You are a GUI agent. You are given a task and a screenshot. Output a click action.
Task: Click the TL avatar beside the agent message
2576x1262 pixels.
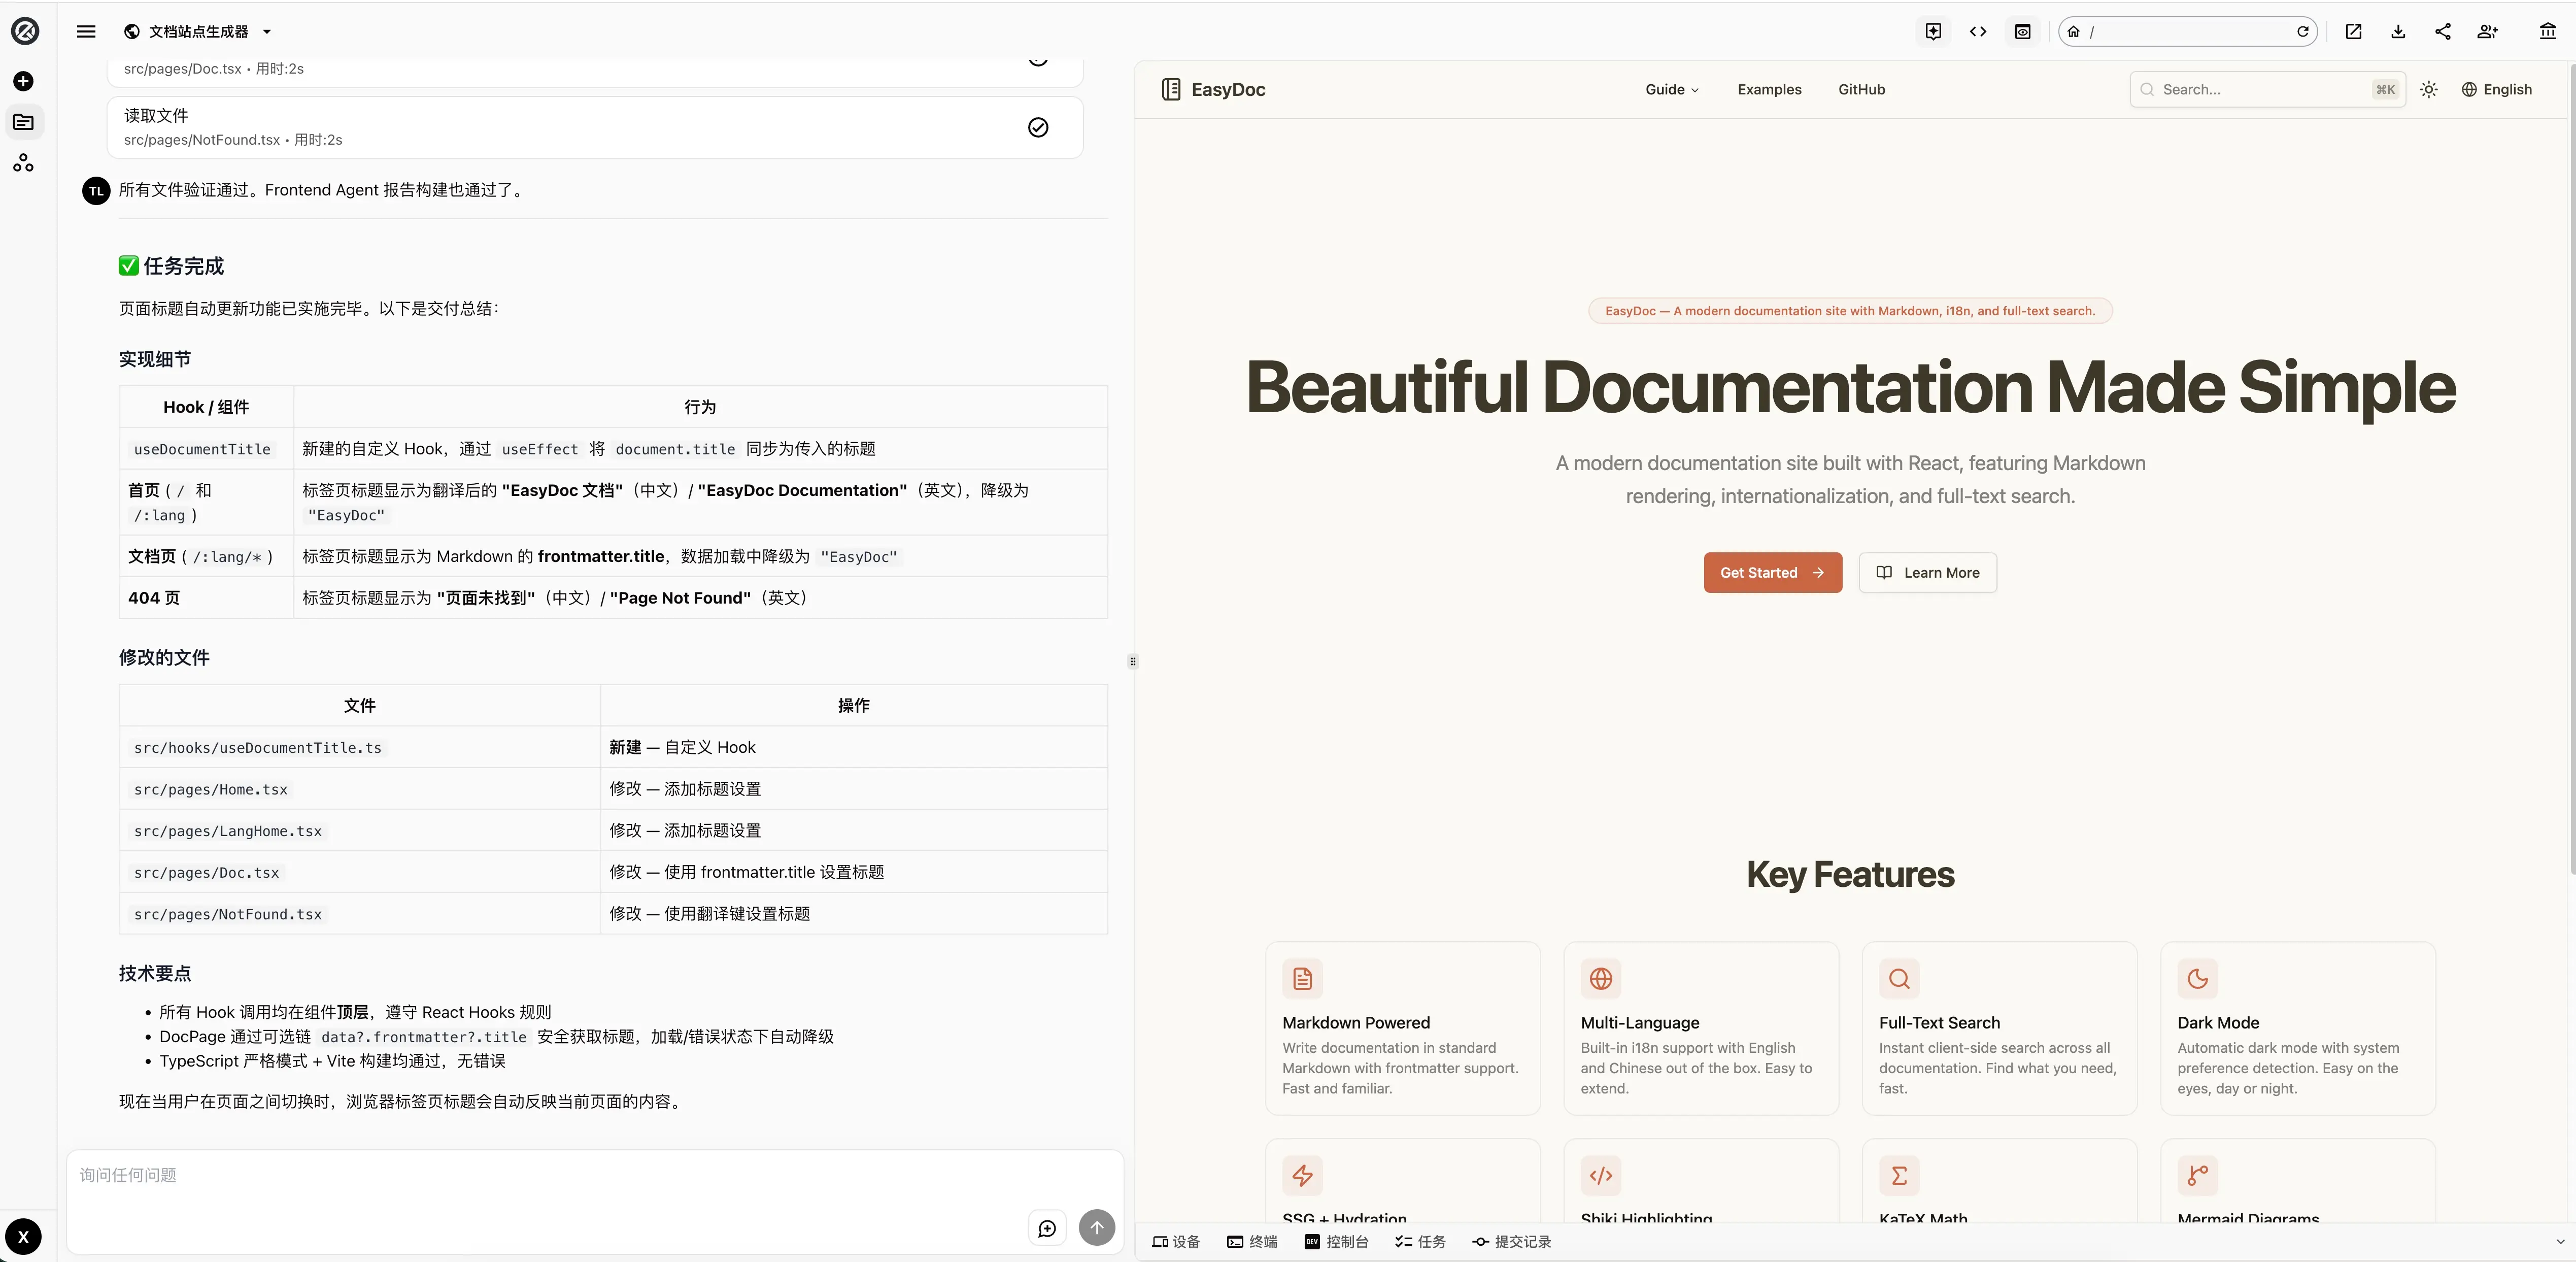(96, 191)
